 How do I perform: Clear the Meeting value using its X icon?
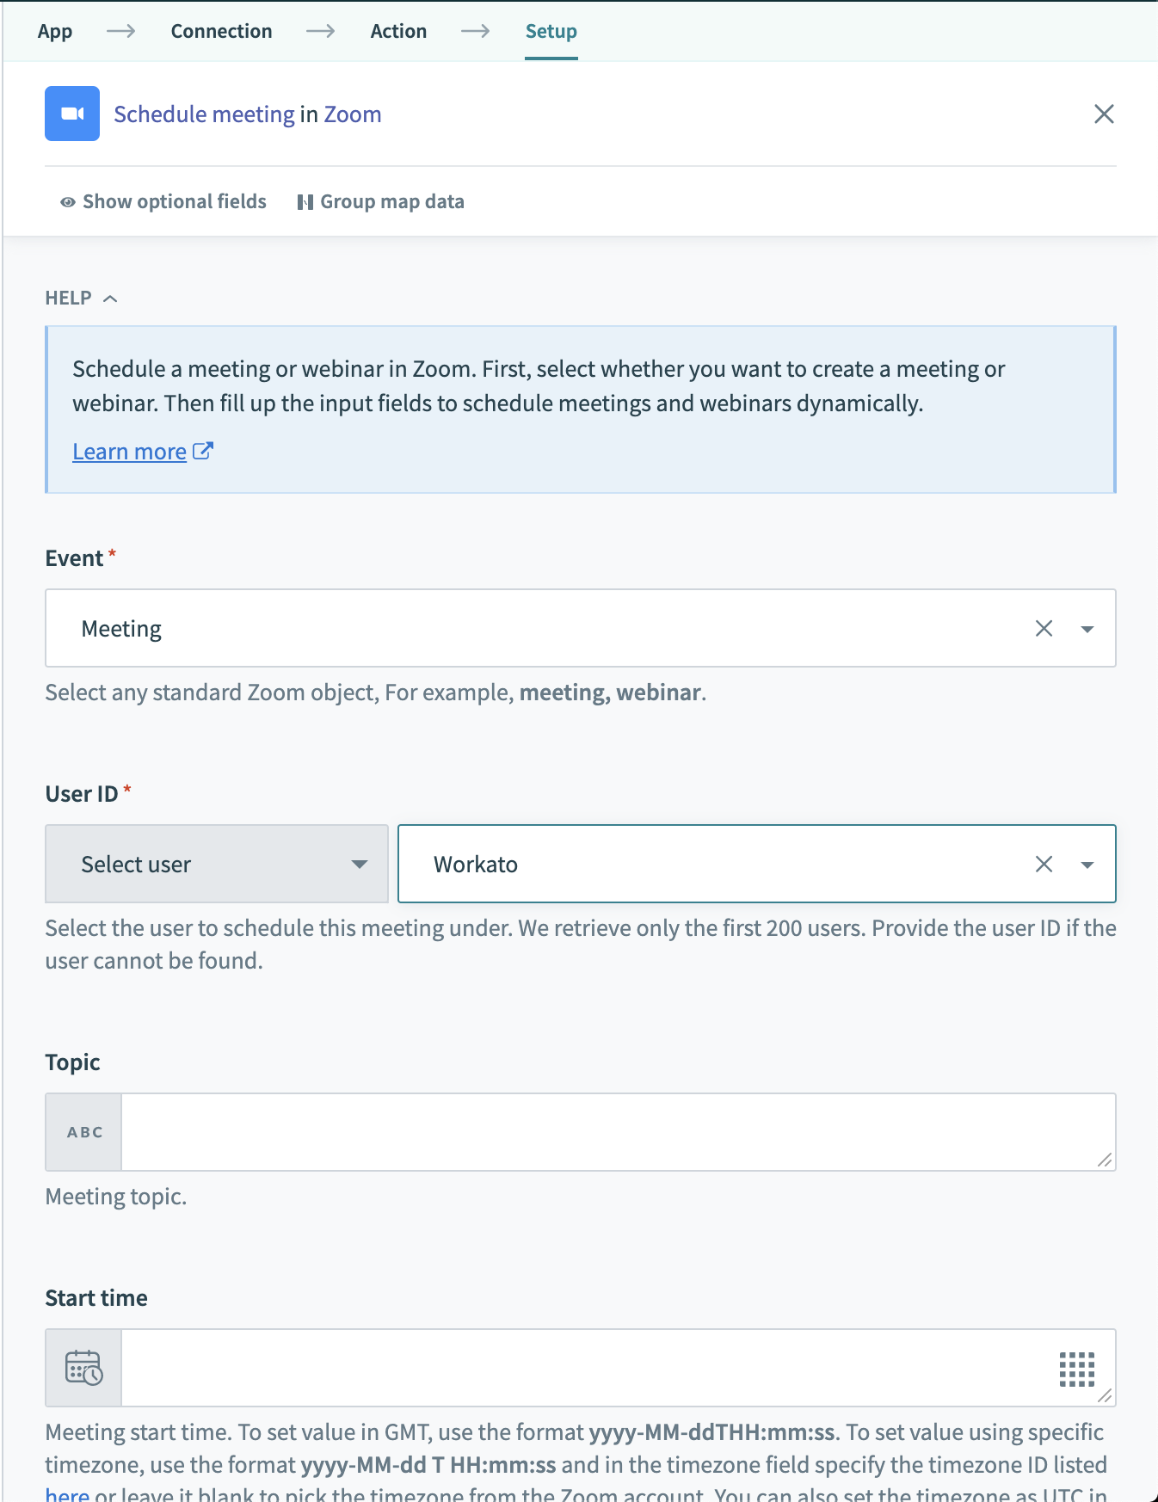coord(1044,628)
